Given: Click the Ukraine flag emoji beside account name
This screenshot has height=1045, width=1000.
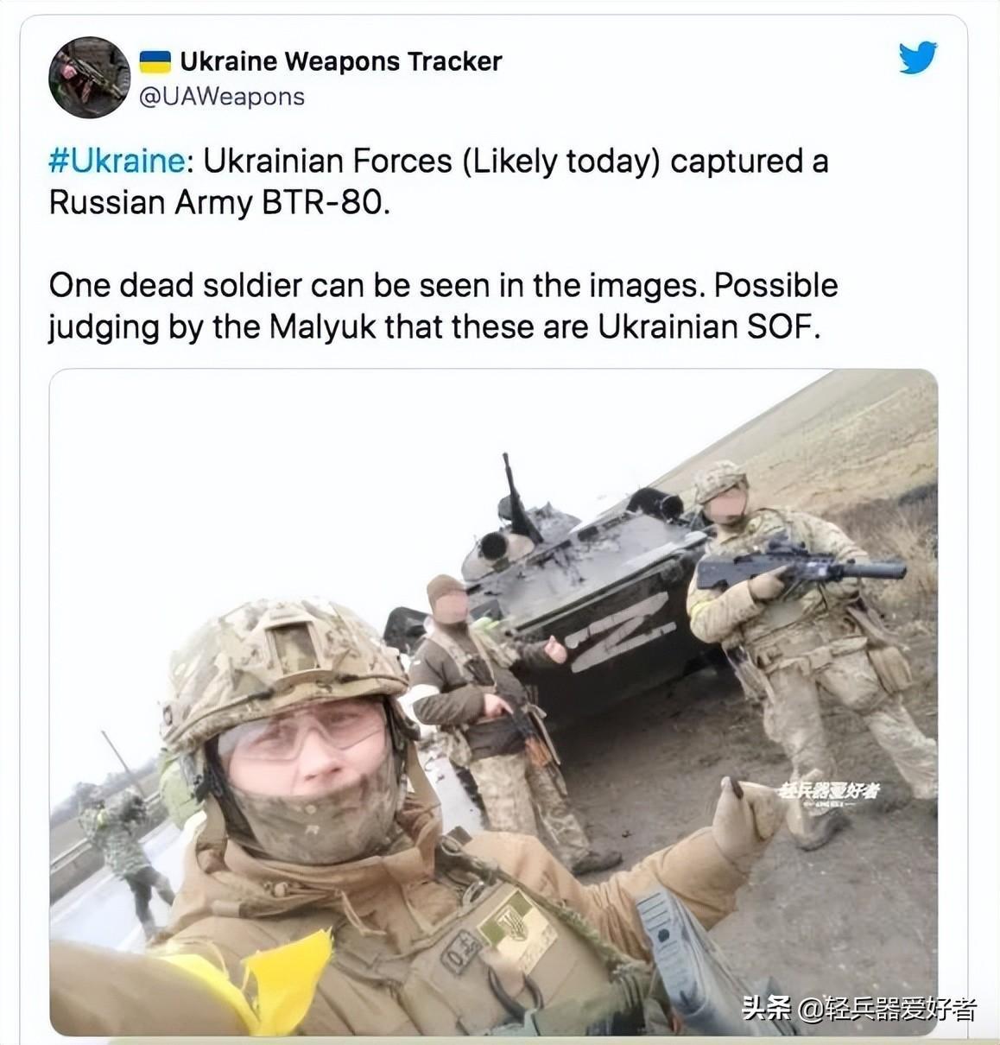Looking at the screenshot, I should click(155, 61).
